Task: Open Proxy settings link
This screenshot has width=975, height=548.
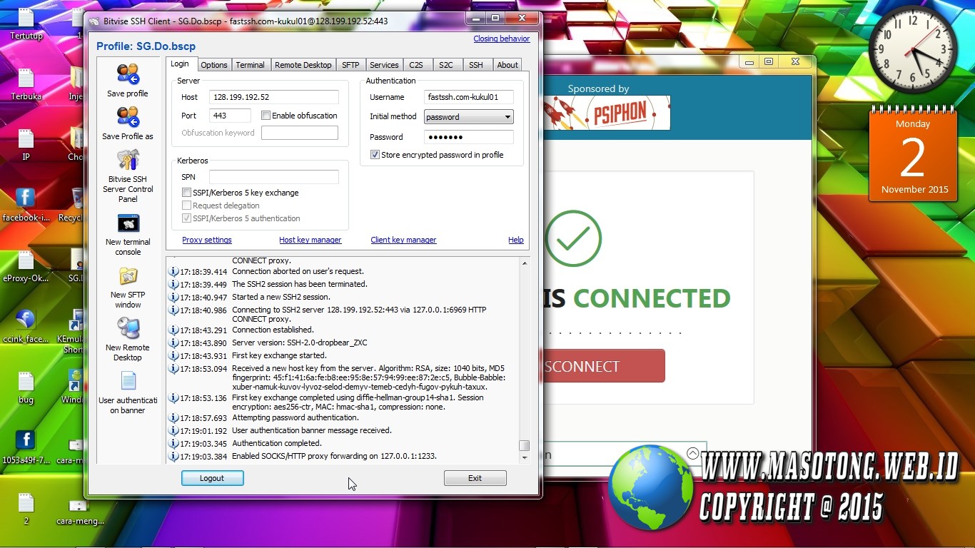Action: 207,240
